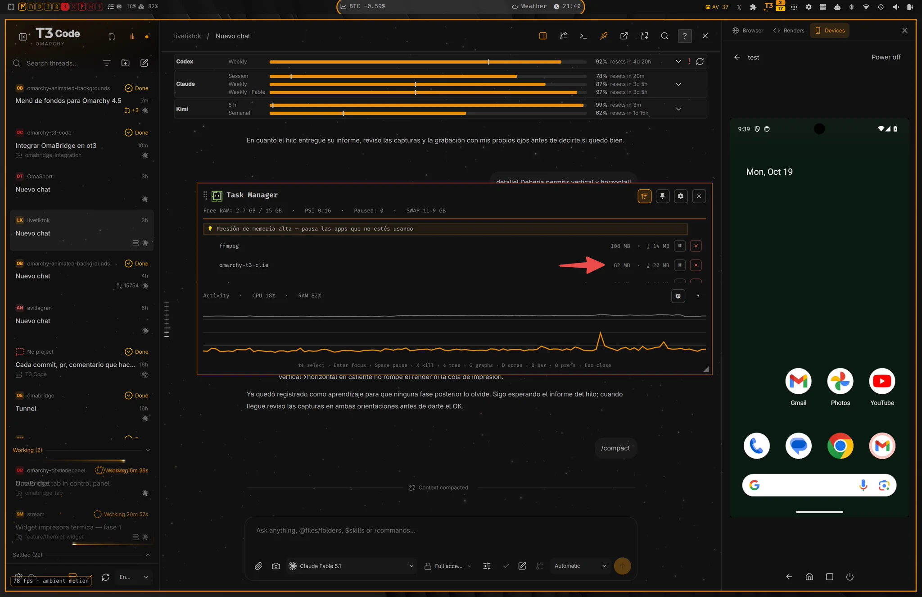The height and width of the screenshot is (597, 922).
Task: Click the orange rocket icon in header
Action: point(604,36)
